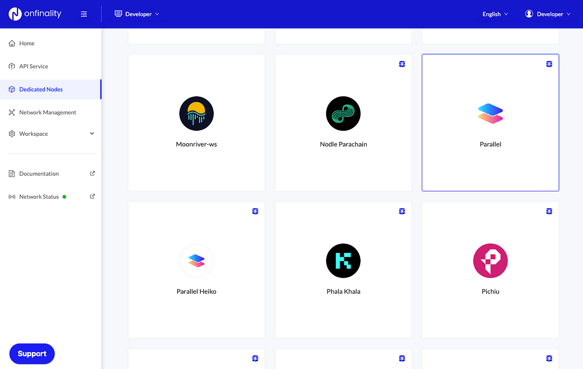Click the Network Management nodes icon

tap(12, 113)
